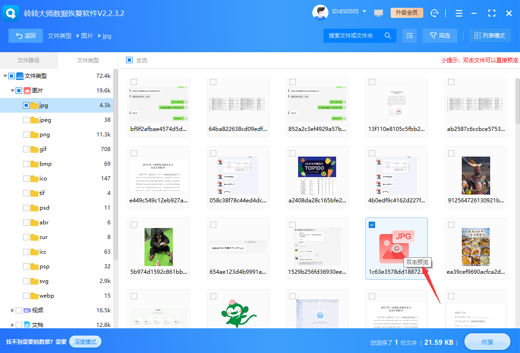Open the advanced search filter icon
The image size is (520, 353).
(x=409, y=36)
